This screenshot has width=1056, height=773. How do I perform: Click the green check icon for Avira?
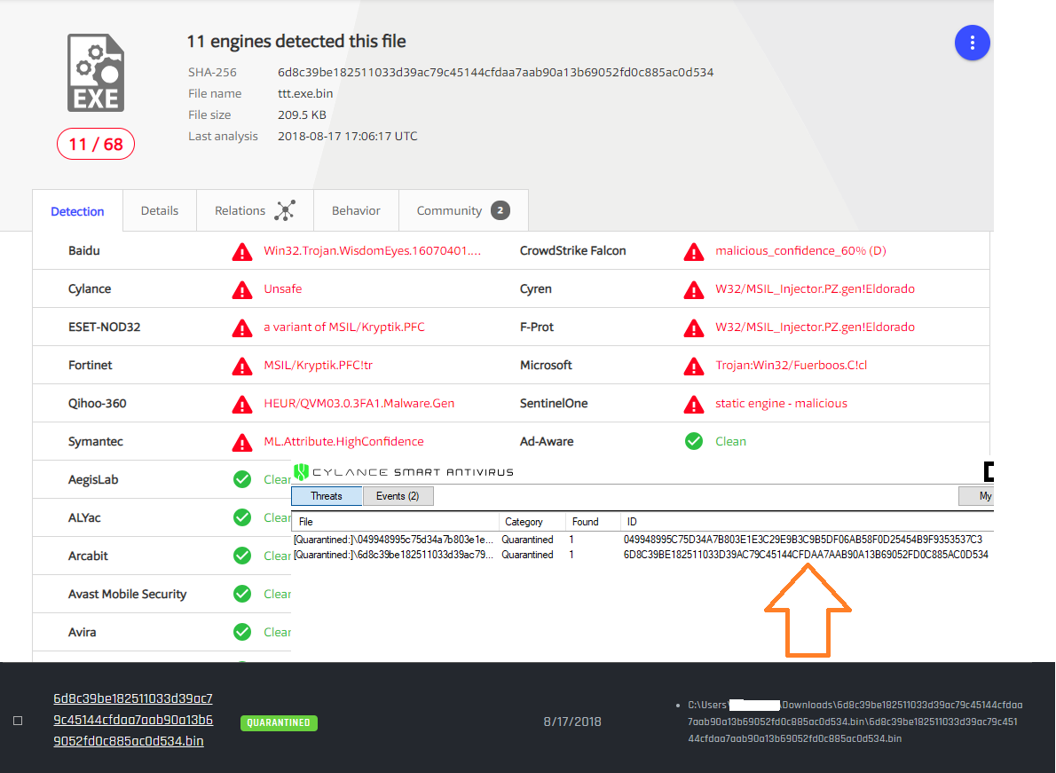[x=241, y=632]
